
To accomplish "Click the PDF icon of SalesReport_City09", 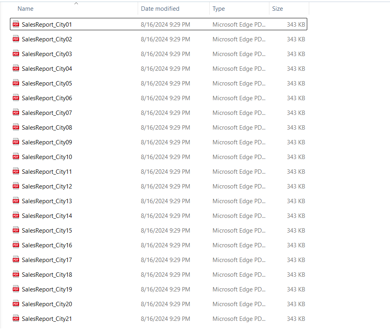I will coord(16,142).
